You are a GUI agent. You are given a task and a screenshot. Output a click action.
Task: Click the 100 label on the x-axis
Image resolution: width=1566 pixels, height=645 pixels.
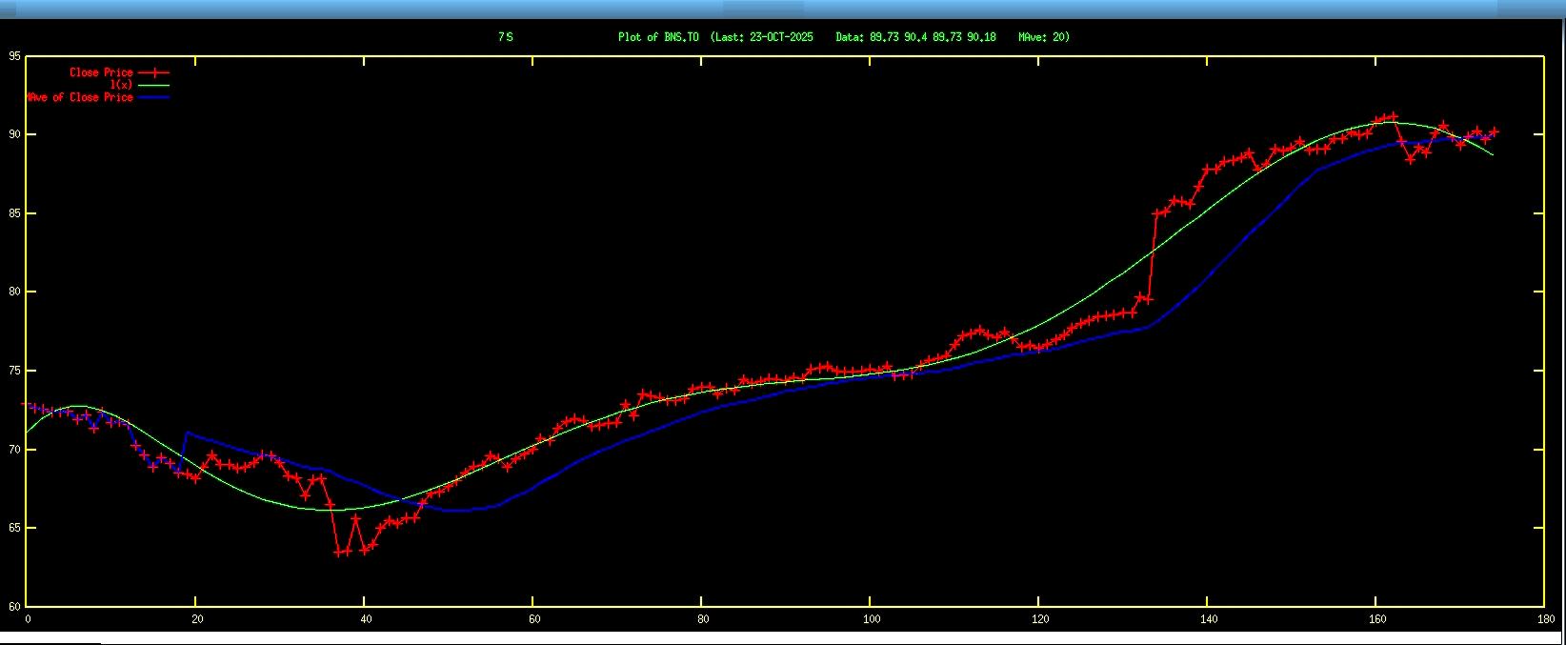point(869,619)
